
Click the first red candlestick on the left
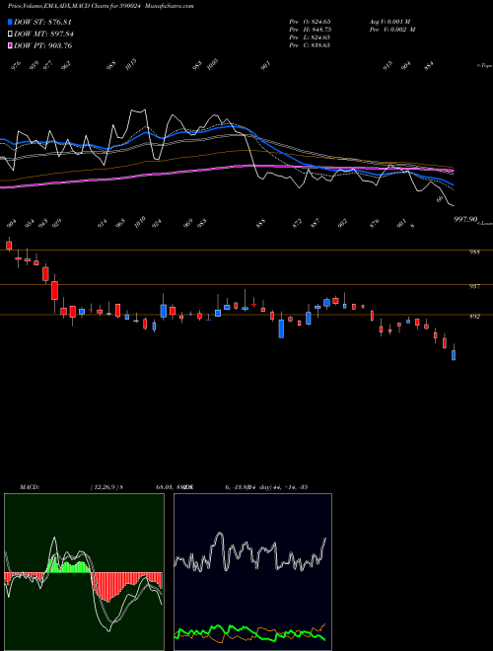point(9,245)
